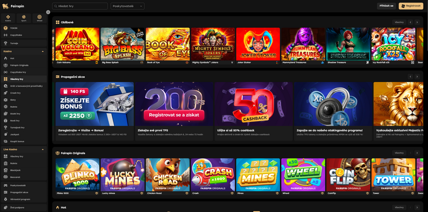Open the Plinko 1000 game thumbnail
This screenshot has width=428, height=212.
click(x=78, y=177)
